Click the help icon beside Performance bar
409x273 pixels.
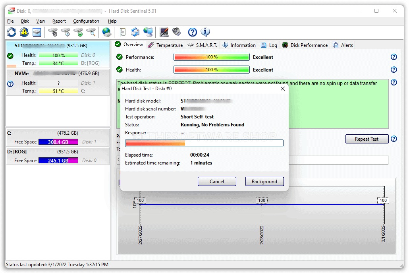394,57
